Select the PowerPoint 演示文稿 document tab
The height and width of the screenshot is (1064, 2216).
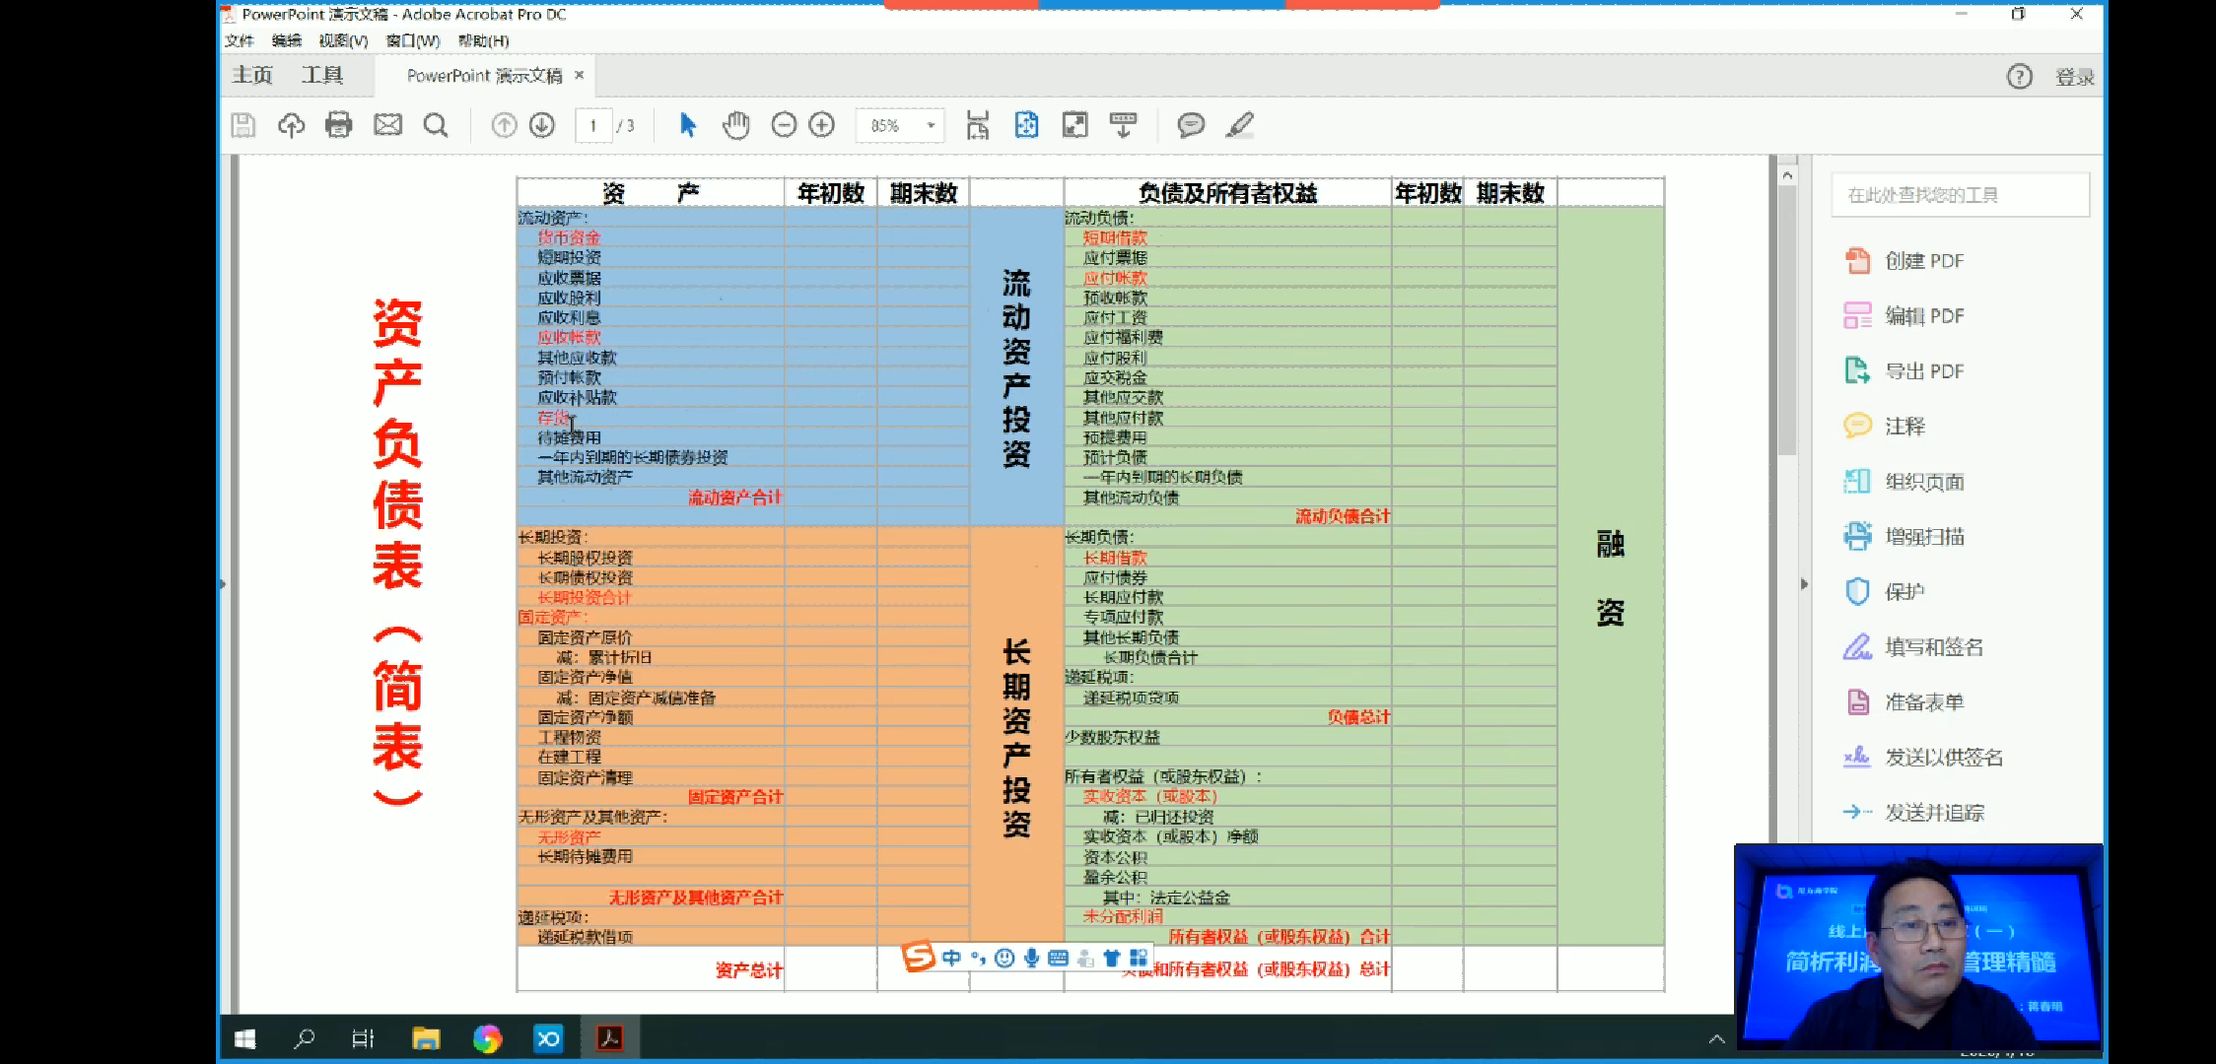[484, 76]
